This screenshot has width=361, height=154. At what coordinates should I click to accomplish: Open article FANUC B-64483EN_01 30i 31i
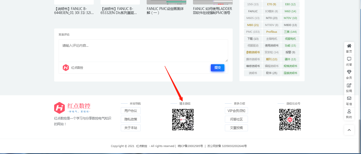74,10
